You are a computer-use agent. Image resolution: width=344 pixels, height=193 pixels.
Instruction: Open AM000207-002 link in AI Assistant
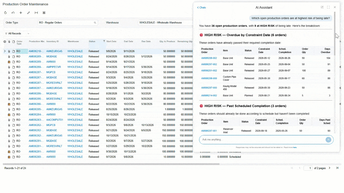(x=209, y=64)
